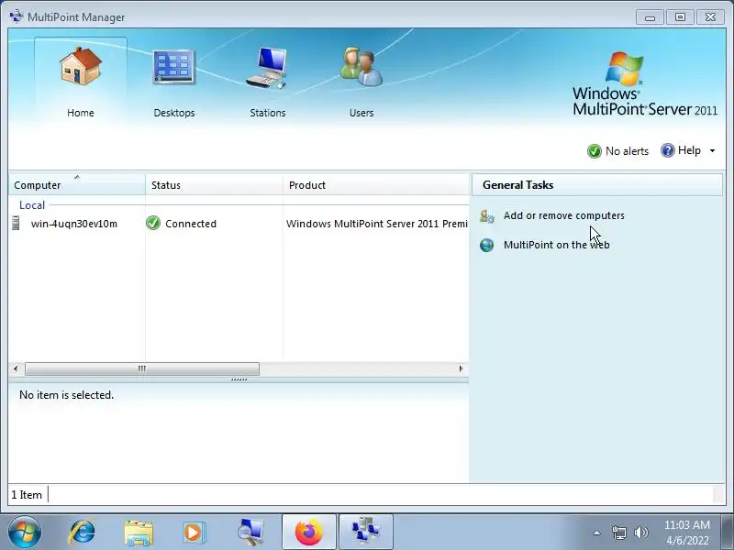This screenshot has width=734, height=550.
Task: Click the 1 Item status bar entry
Action: point(27,495)
